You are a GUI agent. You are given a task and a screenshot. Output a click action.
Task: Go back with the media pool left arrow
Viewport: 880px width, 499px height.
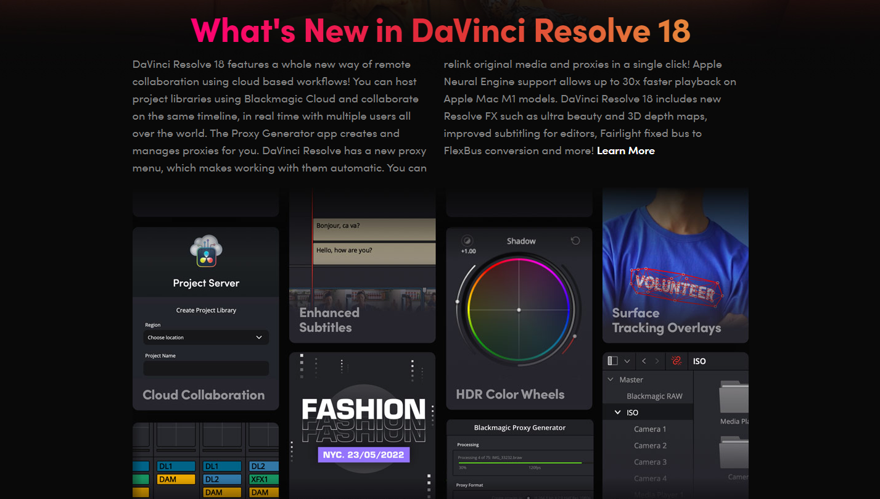[x=644, y=361]
